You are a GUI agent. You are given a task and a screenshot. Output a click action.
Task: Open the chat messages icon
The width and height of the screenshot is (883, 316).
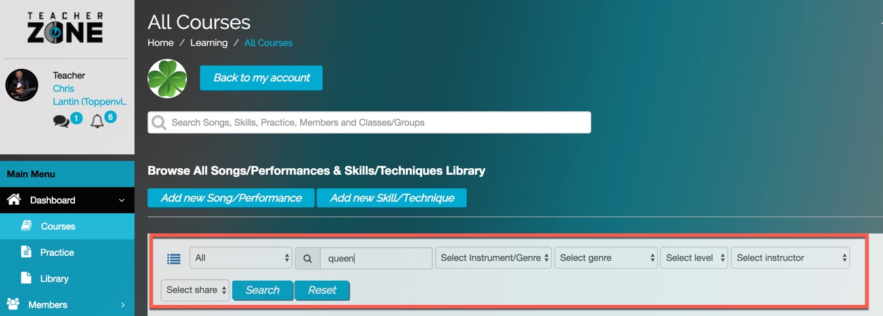point(61,121)
